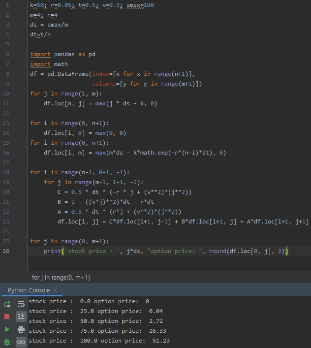Close the Python Console tab
The width and height of the screenshot is (311, 348).
(55, 290)
